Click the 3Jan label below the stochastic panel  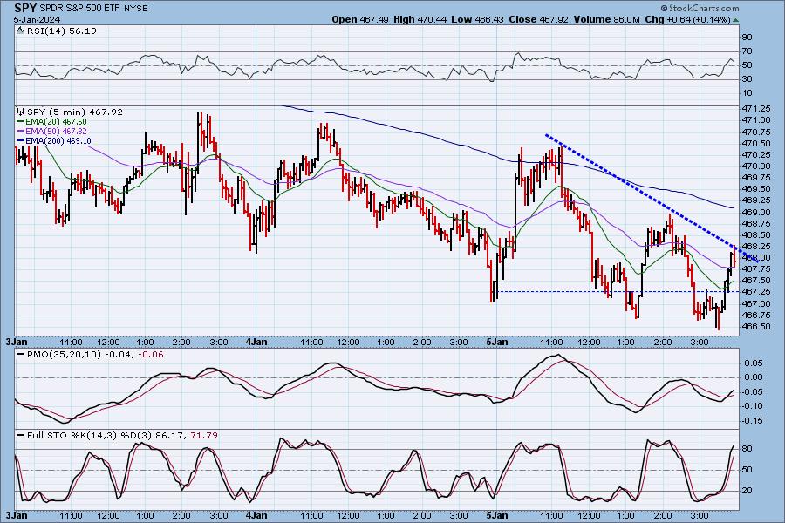17,515
